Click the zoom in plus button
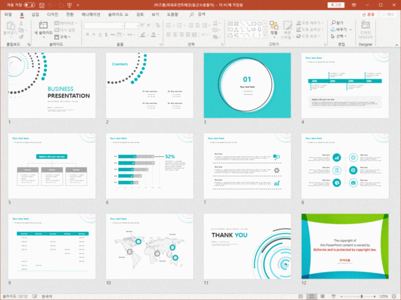Viewport: 401px width, 300px height. [374, 296]
